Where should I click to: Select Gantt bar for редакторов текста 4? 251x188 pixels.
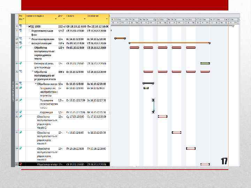[x=191, y=149]
